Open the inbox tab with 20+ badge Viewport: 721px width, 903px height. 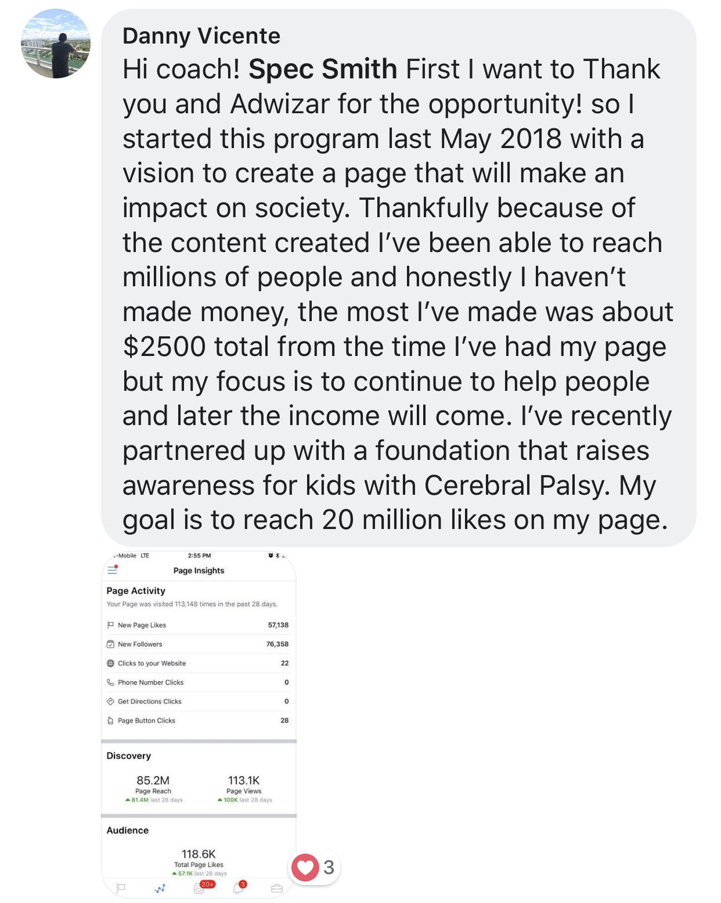coord(199,888)
